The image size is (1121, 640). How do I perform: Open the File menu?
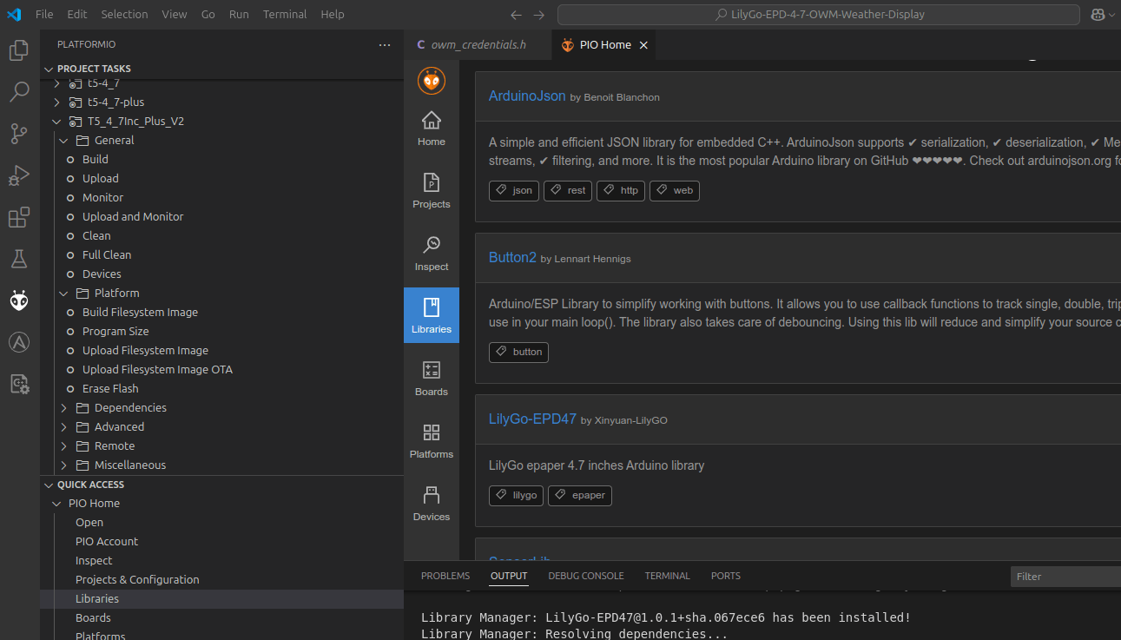[x=44, y=15]
